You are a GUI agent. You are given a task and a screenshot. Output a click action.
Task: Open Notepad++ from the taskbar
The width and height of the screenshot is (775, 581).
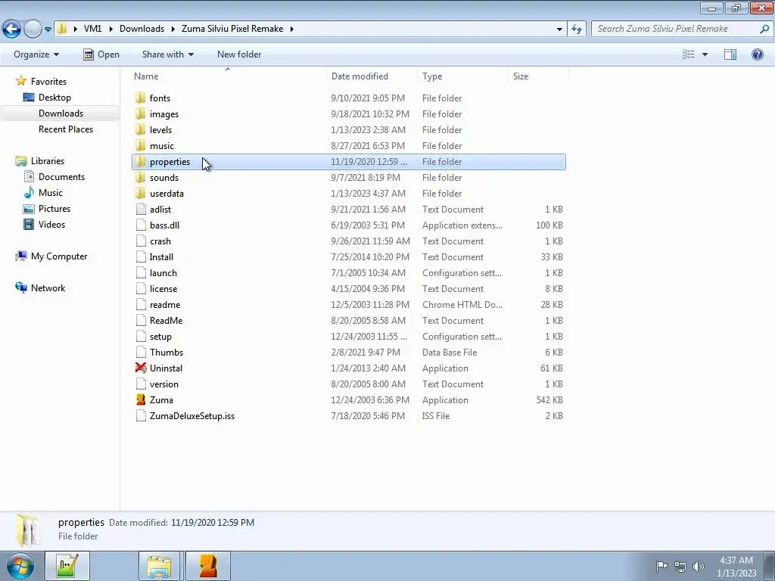click(x=67, y=566)
